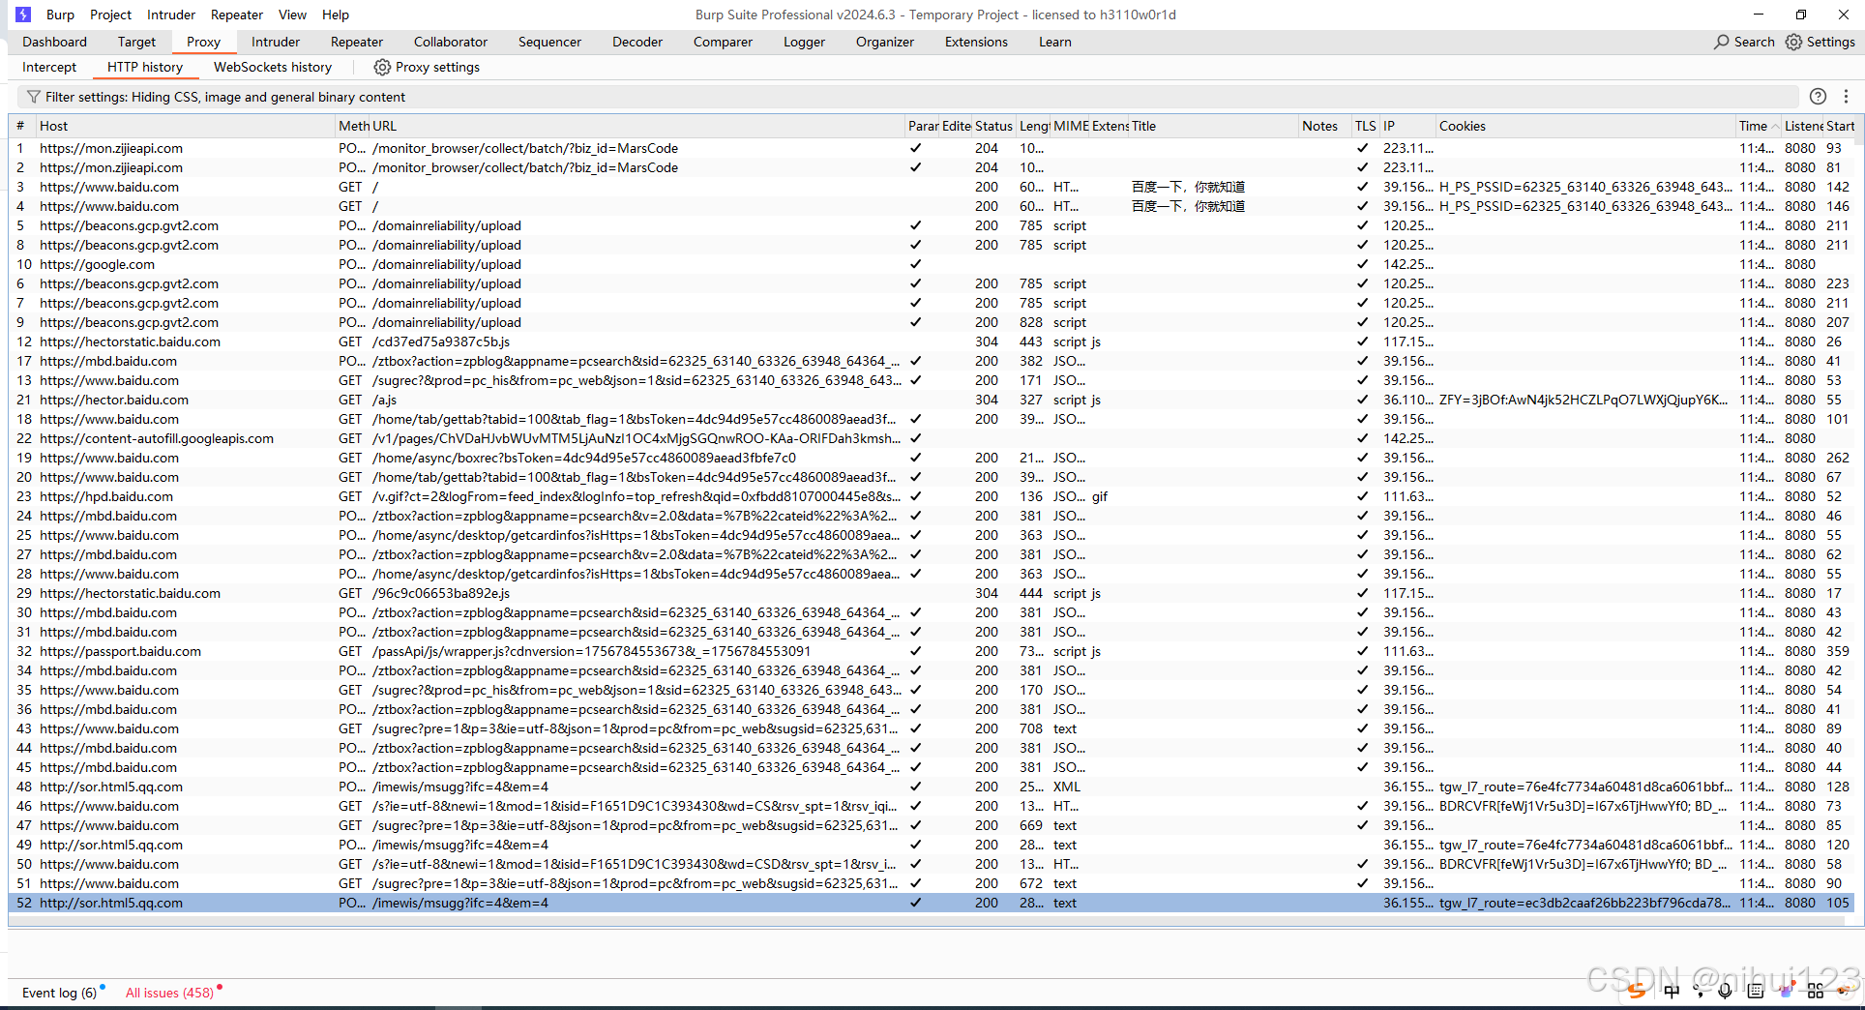Click the Burp Suite logo icon
The width and height of the screenshot is (1865, 1010).
tap(23, 15)
